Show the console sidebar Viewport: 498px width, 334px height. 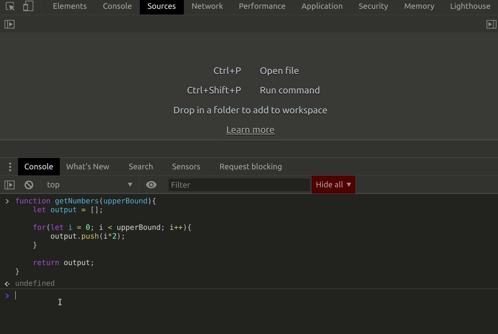10,185
